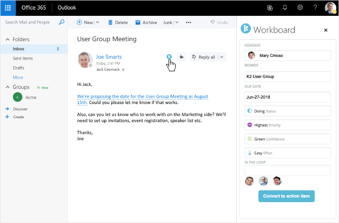Open Skype from the top bar
The height and width of the screenshot is (223, 339).
(x=269, y=8)
